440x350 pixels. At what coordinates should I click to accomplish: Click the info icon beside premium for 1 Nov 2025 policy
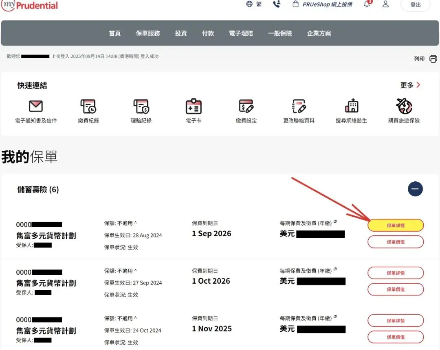(335, 317)
